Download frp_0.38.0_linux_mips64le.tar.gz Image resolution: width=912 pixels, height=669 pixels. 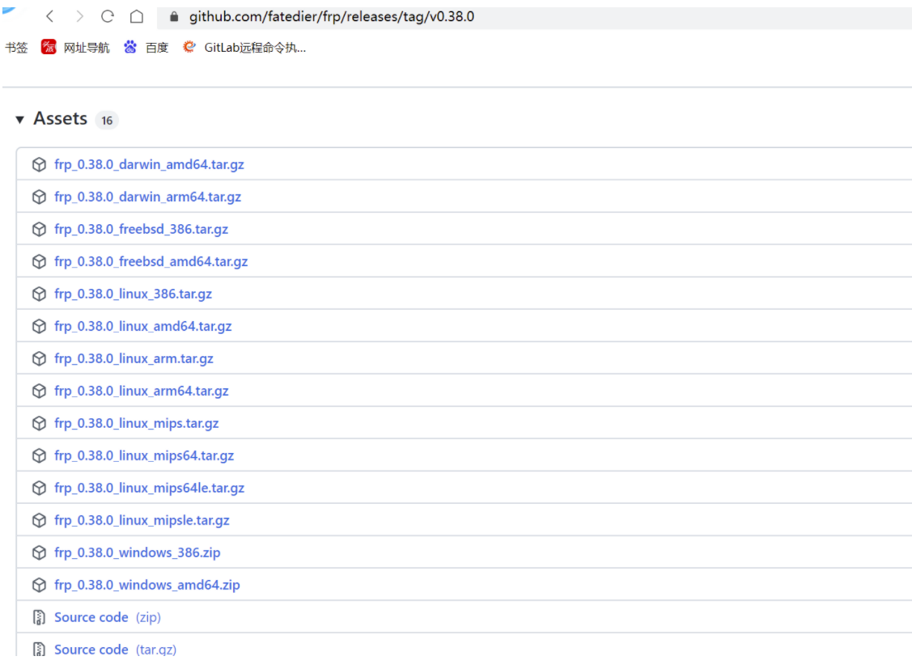pos(150,489)
